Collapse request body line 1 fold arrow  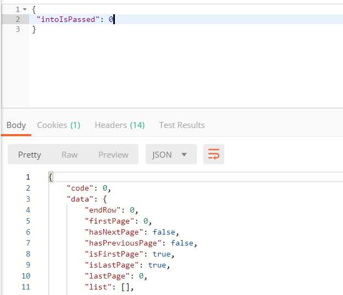click(25, 9)
